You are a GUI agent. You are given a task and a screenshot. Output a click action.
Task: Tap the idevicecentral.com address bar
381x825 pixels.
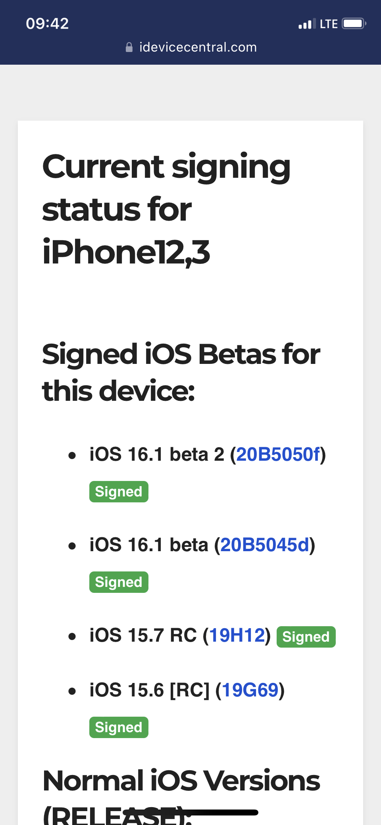[x=191, y=47]
